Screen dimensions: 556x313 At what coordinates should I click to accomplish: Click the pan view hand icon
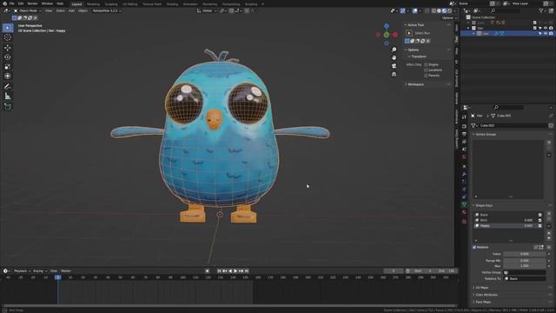coord(394,57)
